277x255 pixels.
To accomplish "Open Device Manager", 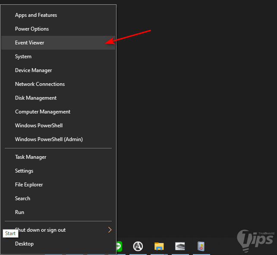I will (58, 70).
